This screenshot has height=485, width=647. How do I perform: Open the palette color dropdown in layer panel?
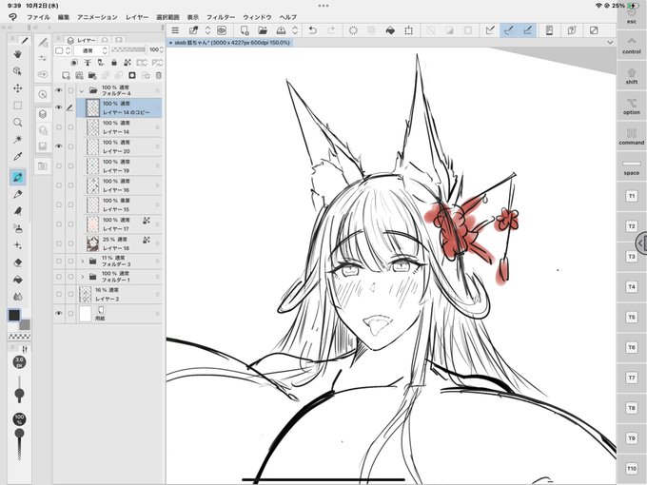click(63, 50)
